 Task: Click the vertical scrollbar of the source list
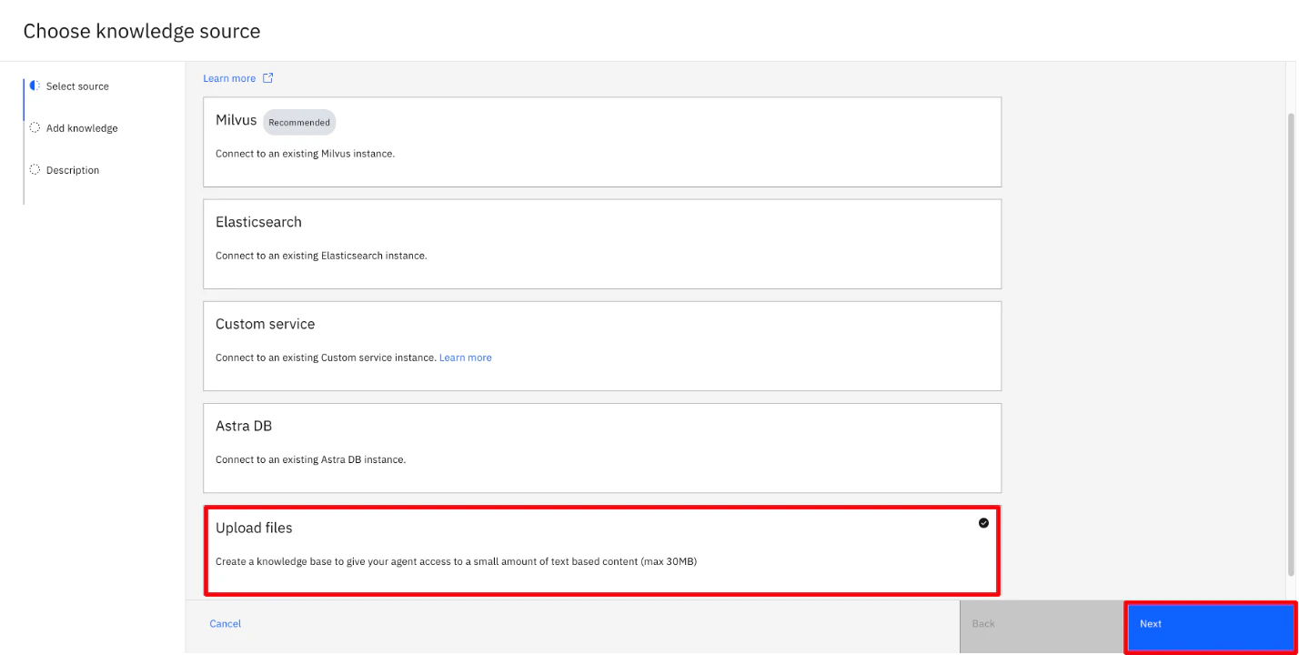coord(1292,344)
